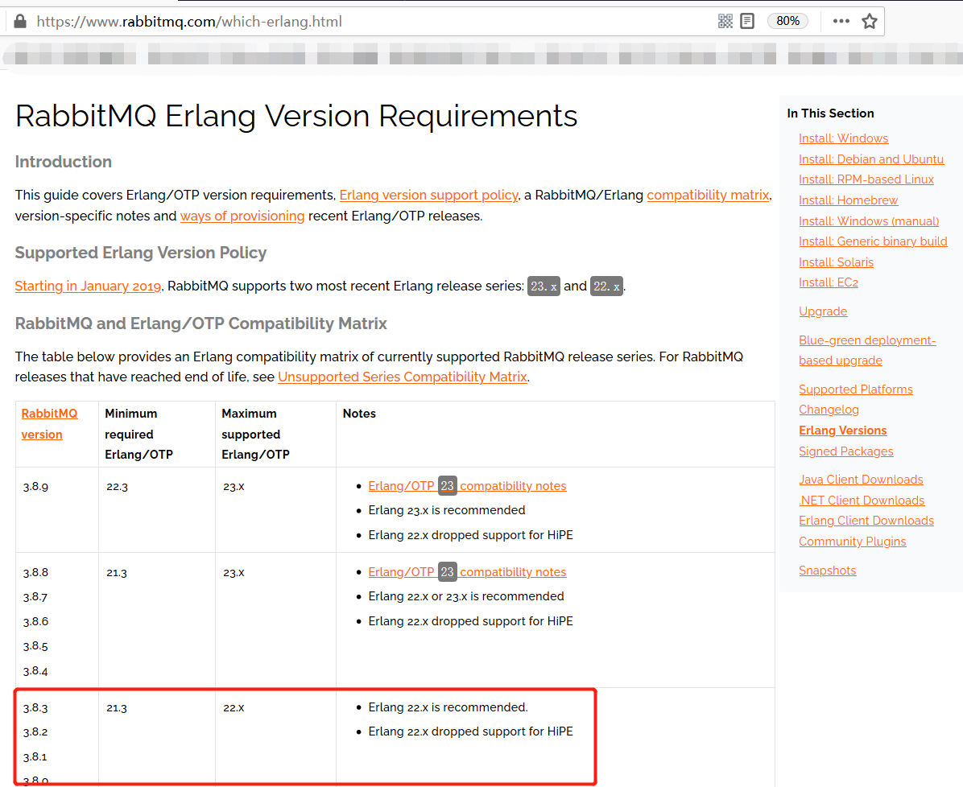This screenshot has height=787, width=963.
Task: Open the "Starting in January 2019" link
Action: [87, 286]
